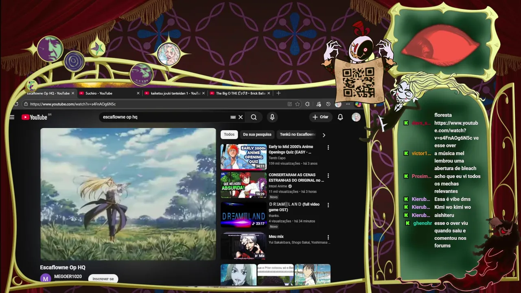View site info lock icon in address bar
The image size is (521, 293).
click(x=26, y=104)
